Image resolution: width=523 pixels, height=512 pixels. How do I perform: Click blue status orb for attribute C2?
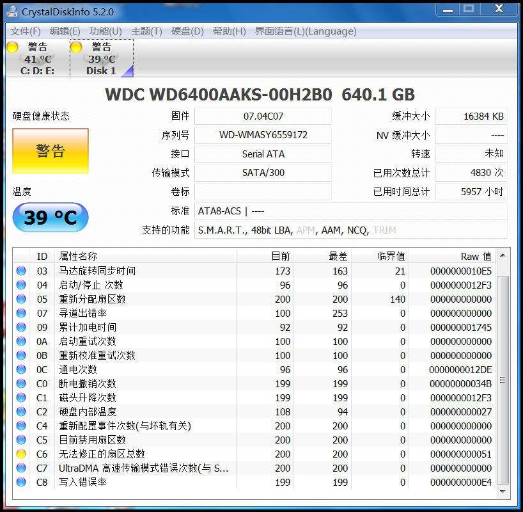21,412
